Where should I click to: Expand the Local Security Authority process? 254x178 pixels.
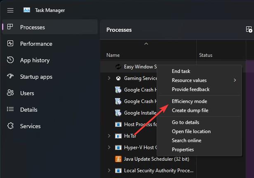[x=109, y=170]
